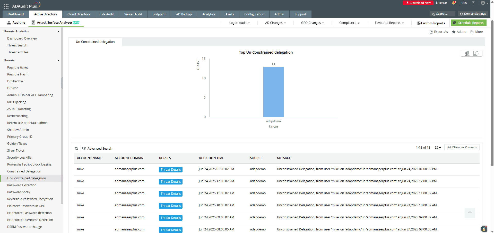Open the More options icon
Image resolution: width=494 pixels, height=233 pixels.
(x=472, y=32)
